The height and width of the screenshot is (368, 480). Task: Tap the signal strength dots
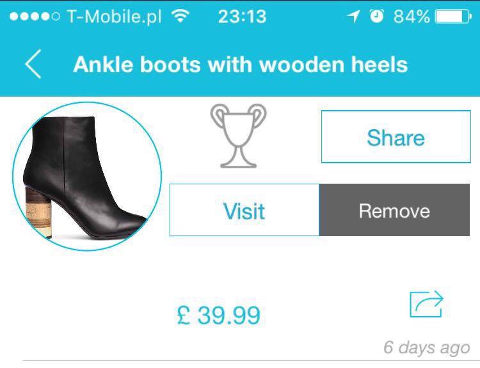(x=35, y=16)
